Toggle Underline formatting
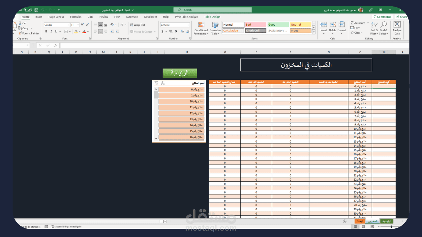 pyautogui.click(x=56, y=32)
